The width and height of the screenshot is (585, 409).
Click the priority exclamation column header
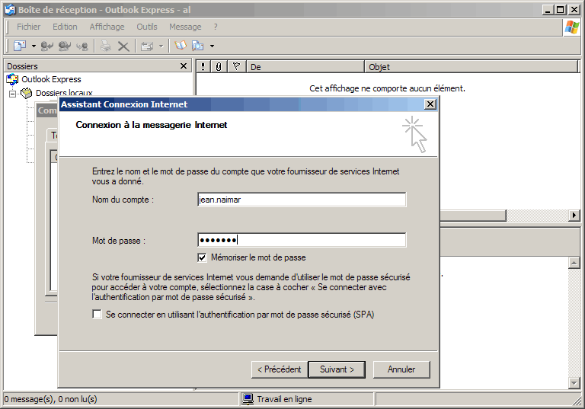(x=203, y=67)
